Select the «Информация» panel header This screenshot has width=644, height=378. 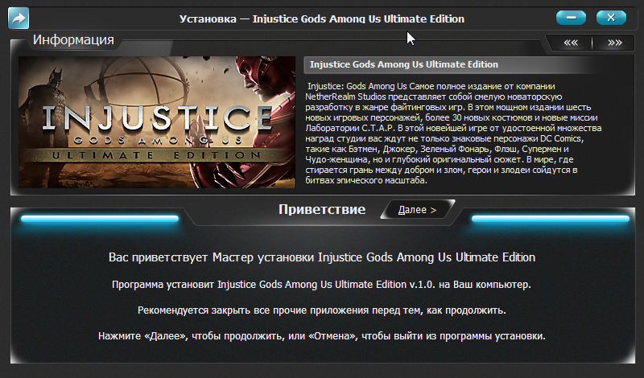73,39
